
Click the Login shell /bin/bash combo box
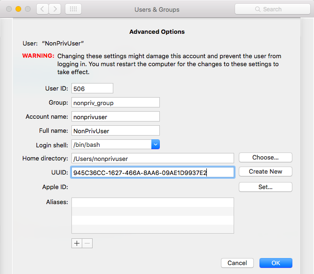[x=111, y=145]
